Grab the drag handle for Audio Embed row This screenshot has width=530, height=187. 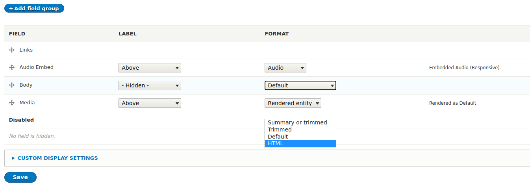(x=12, y=67)
